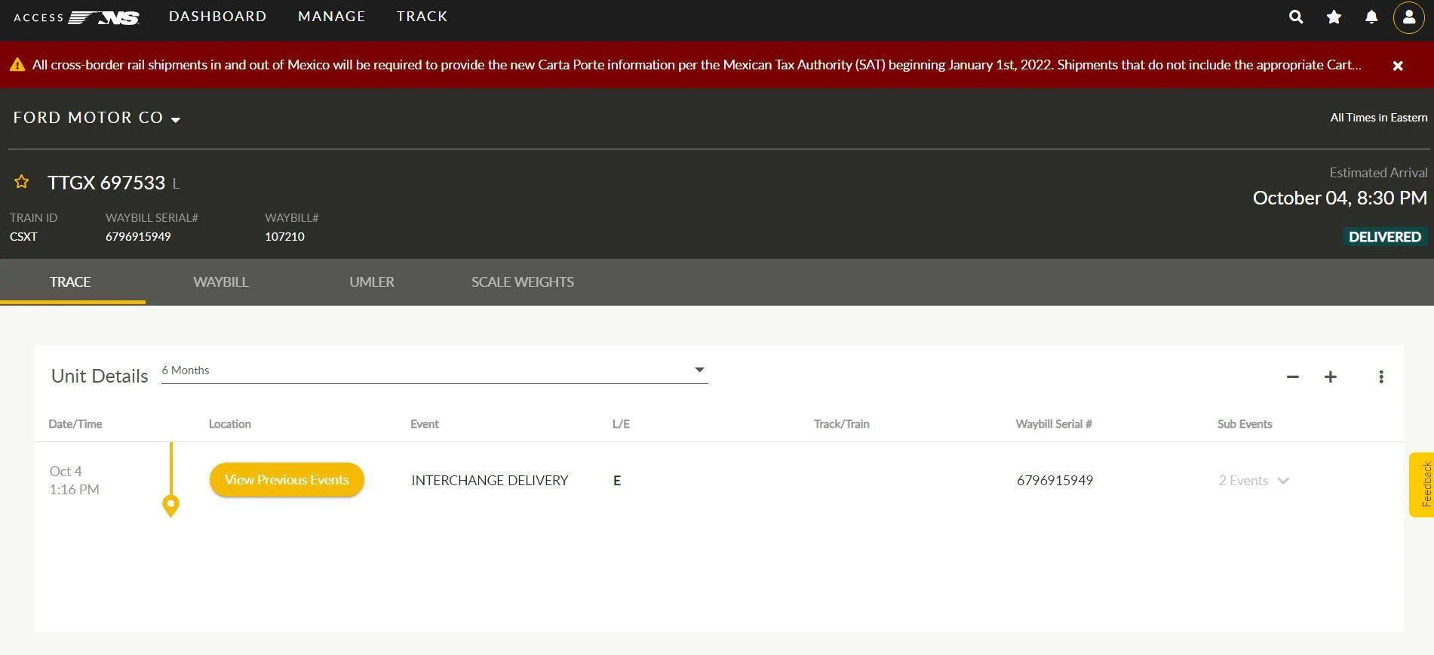Open the notifications bell
Viewport: 1434px width, 655px height.
1371,17
